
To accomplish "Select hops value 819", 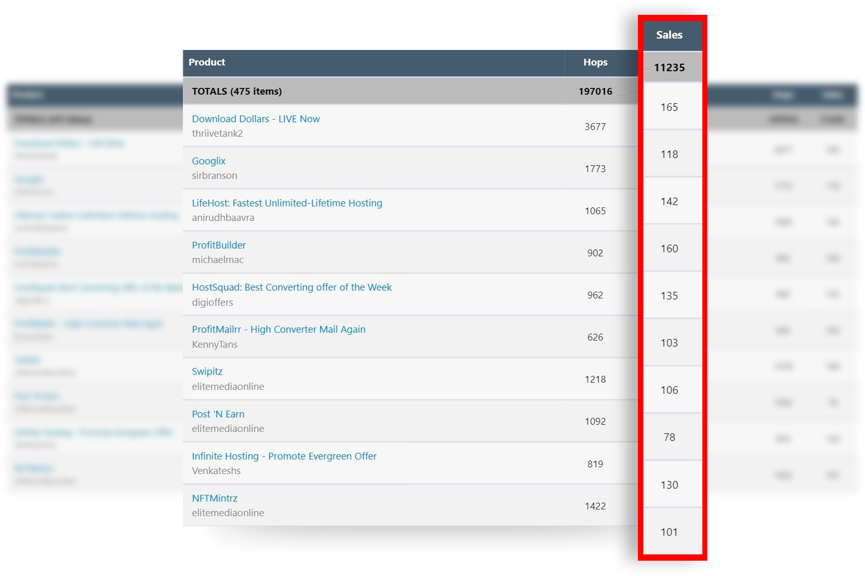I will click(x=595, y=464).
